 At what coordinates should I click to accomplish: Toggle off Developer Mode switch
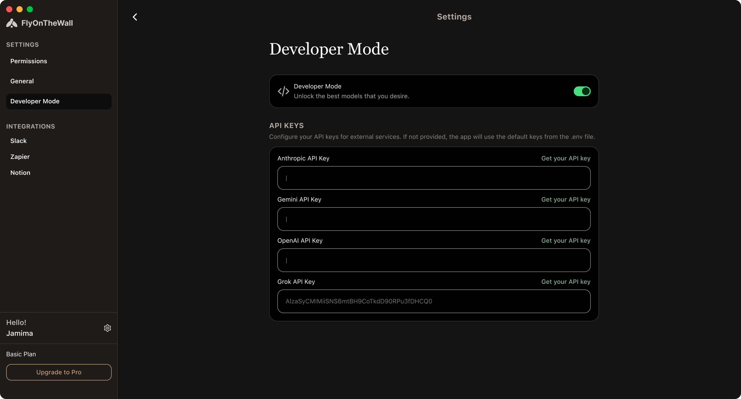pos(582,92)
